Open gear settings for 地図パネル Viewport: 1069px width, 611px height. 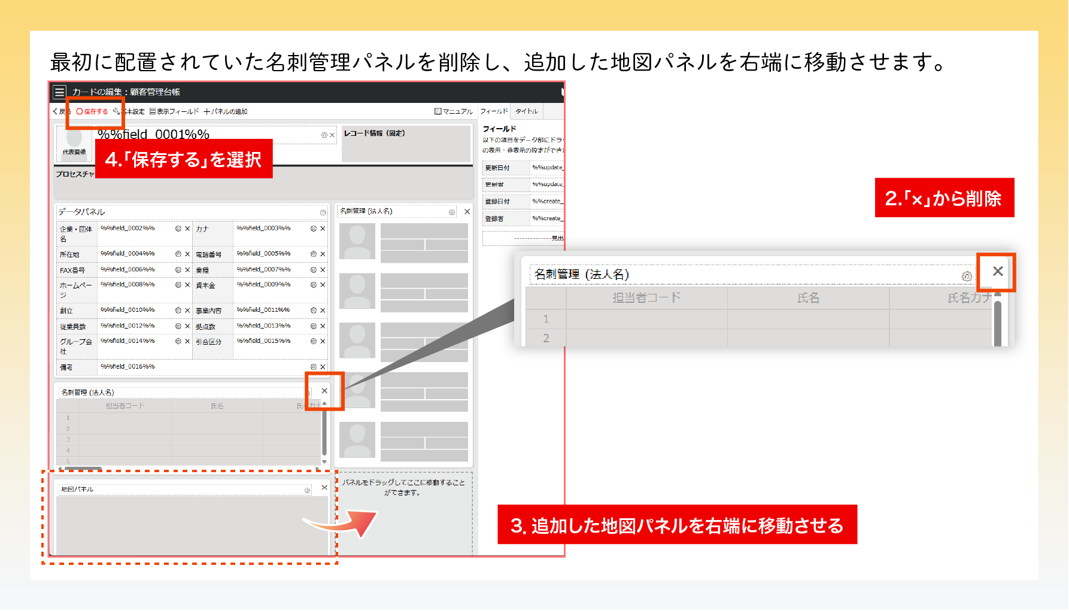(x=307, y=490)
